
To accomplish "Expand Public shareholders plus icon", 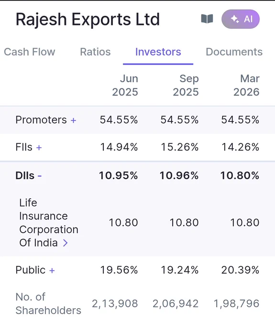I will [x=52, y=271].
